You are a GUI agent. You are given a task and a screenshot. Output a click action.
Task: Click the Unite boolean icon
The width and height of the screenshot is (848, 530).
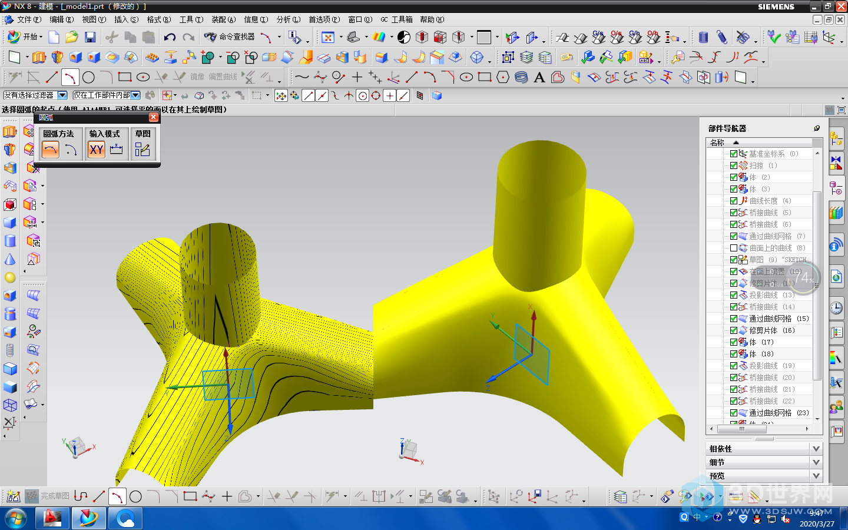tap(207, 57)
